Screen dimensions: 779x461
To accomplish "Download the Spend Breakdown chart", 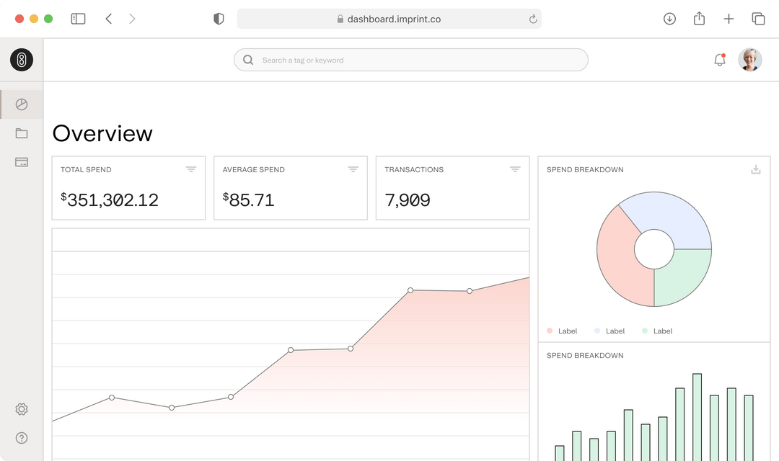I will [756, 169].
